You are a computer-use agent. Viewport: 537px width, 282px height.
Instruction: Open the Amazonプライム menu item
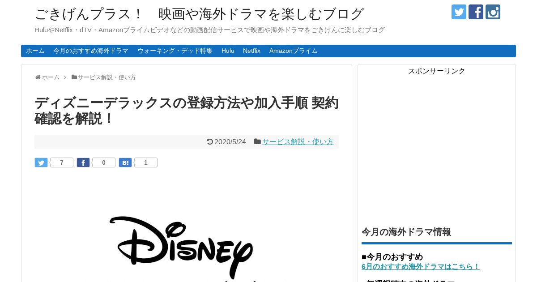tap(294, 51)
